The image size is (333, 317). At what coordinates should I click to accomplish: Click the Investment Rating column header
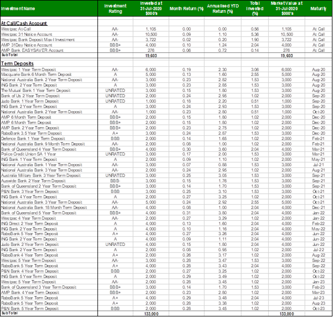tap(115, 9)
